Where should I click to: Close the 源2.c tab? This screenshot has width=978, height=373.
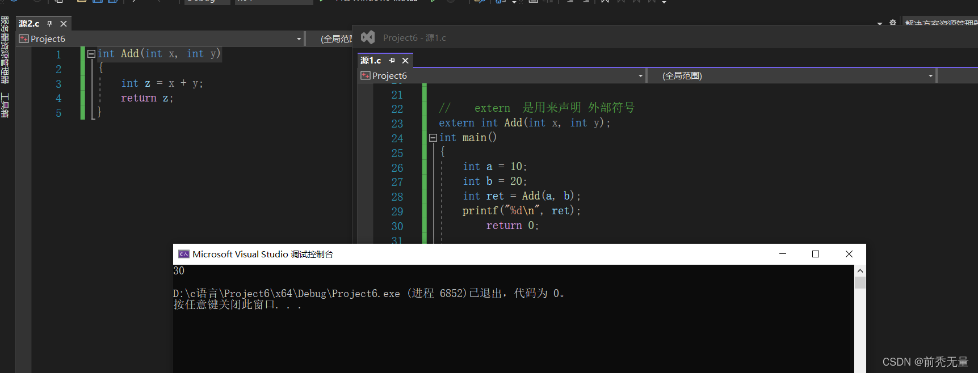point(64,24)
